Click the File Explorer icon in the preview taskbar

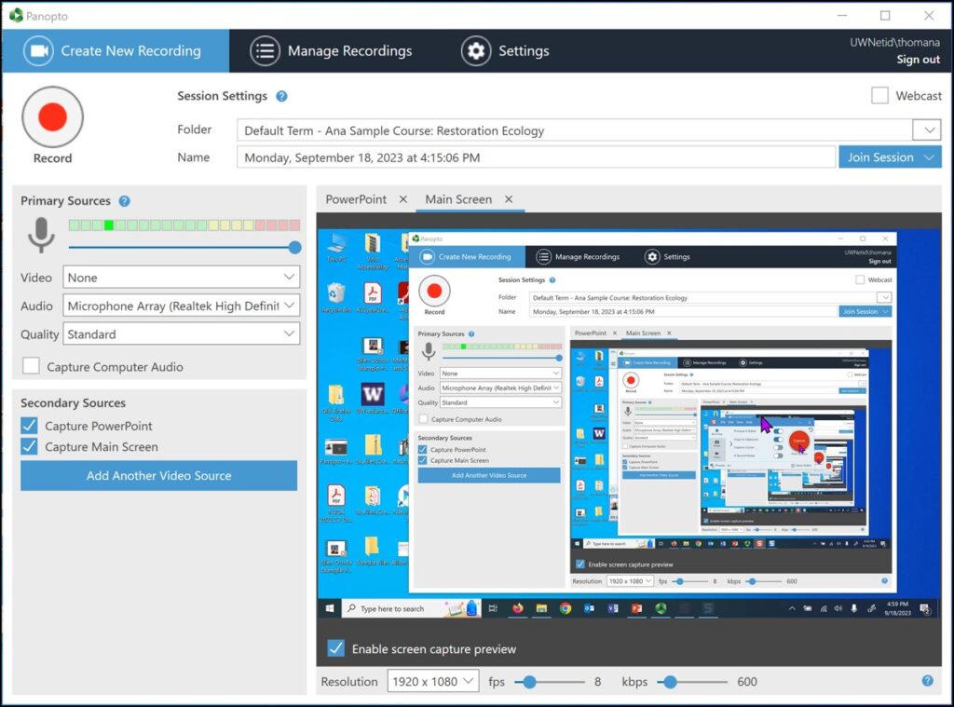pyautogui.click(x=541, y=608)
